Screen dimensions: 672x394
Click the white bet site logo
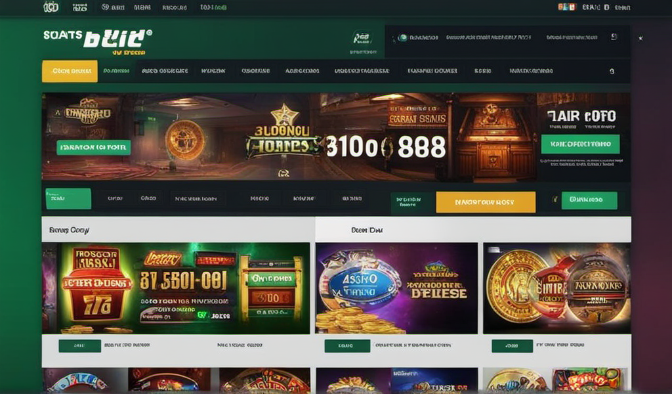(98, 39)
